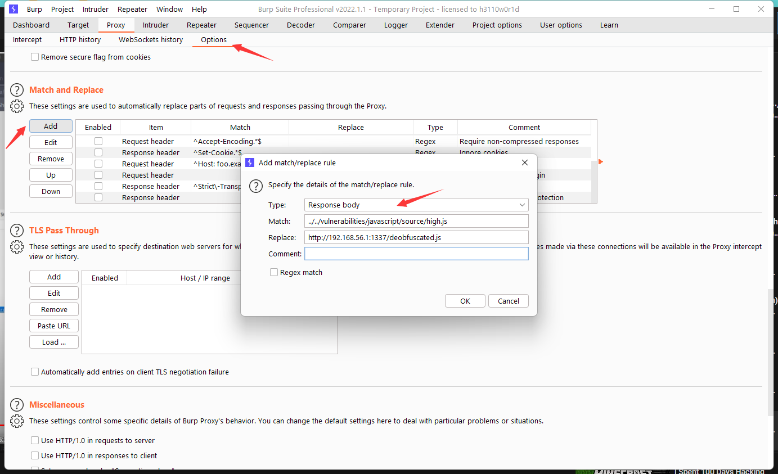
Task: Switch to the Target tab
Action: (78, 25)
